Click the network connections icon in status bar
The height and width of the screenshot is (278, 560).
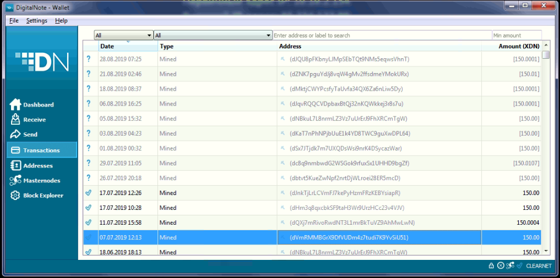[x=510, y=265]
